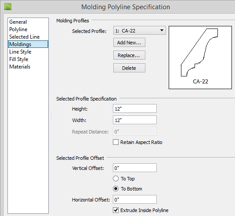Select the To Bottom radio option
The image size is (235, 216).
pyautogui.click(x=116, y=189)
